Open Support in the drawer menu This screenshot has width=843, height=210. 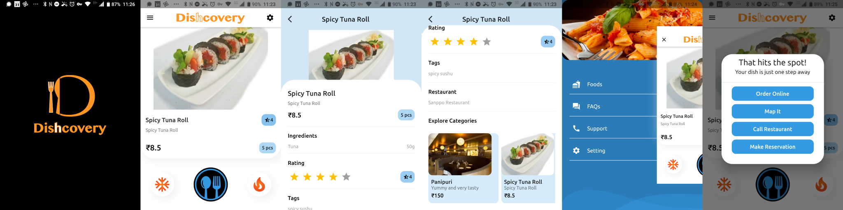click(596, 129)
